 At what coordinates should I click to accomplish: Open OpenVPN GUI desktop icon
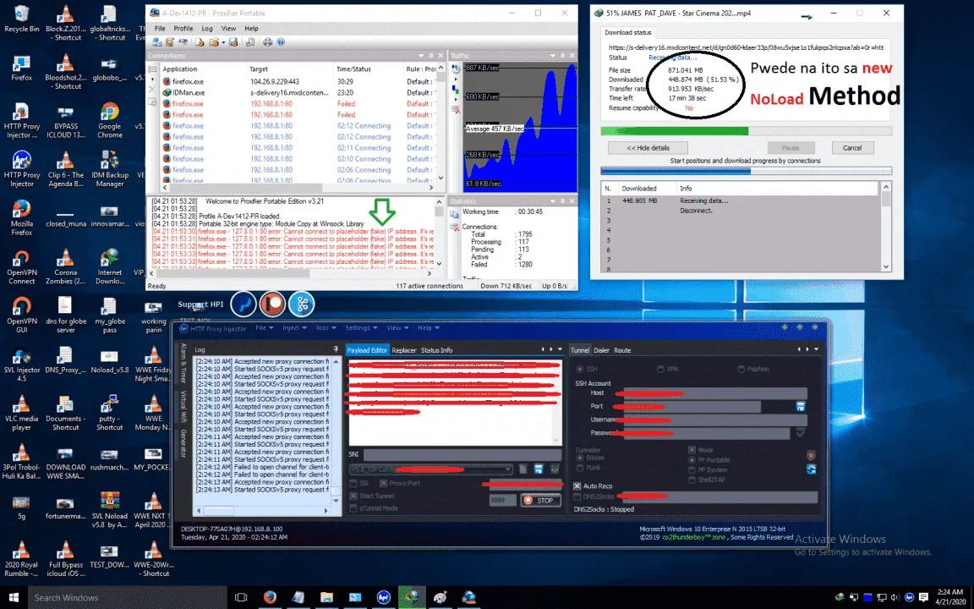point(22,315)
